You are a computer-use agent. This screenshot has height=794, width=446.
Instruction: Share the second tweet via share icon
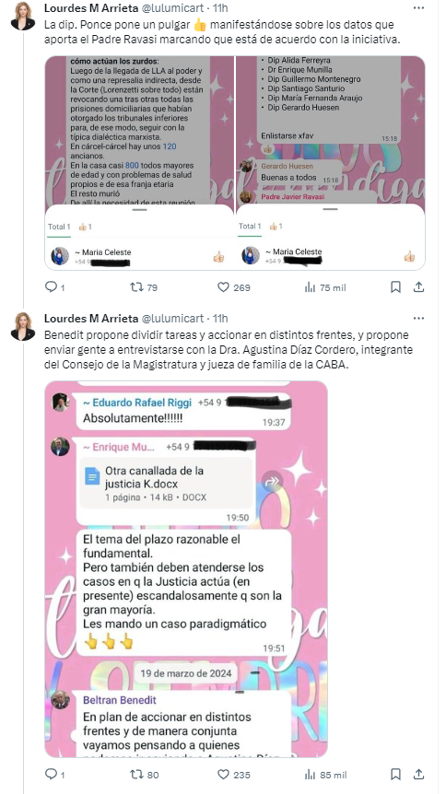tap(418, 775)
